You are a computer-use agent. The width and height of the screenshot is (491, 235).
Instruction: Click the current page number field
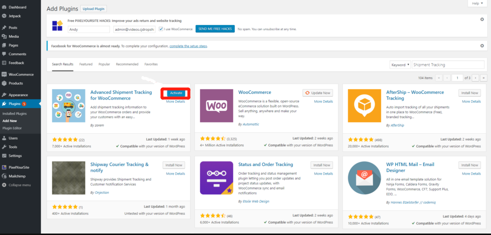tap(457, 78)
